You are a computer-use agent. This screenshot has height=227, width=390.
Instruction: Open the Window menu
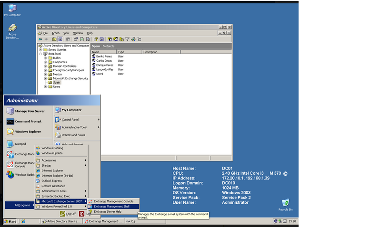pyautogui.click(x=78, y=33)
